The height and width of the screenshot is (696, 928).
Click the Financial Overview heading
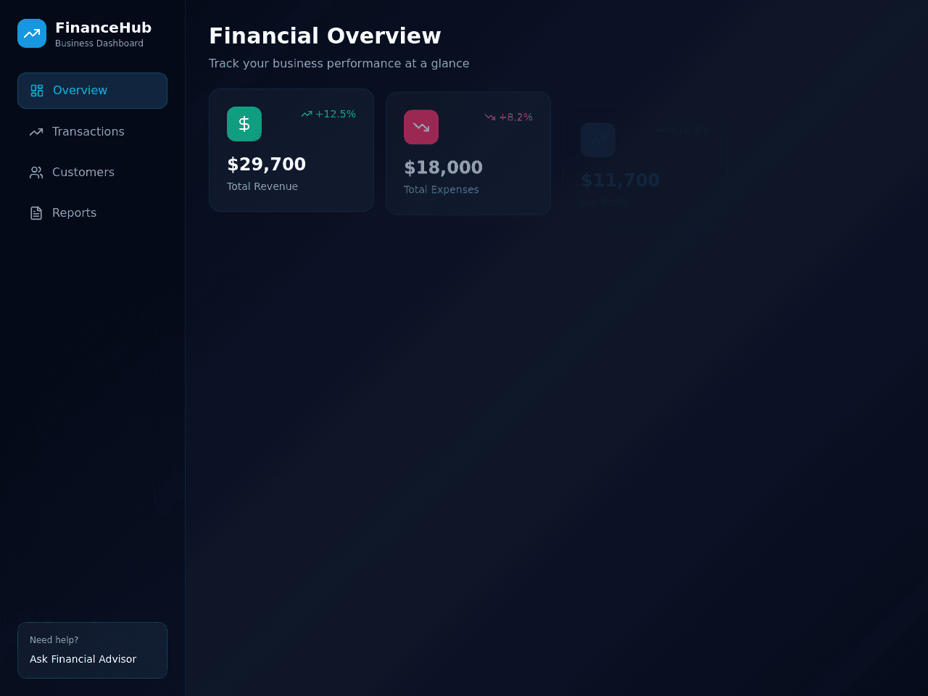[x=325, y=36]
